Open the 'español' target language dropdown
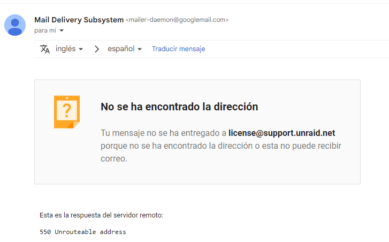Image resolution: width=389 pixels, height=242 pixels. click(x=125, y=49)
